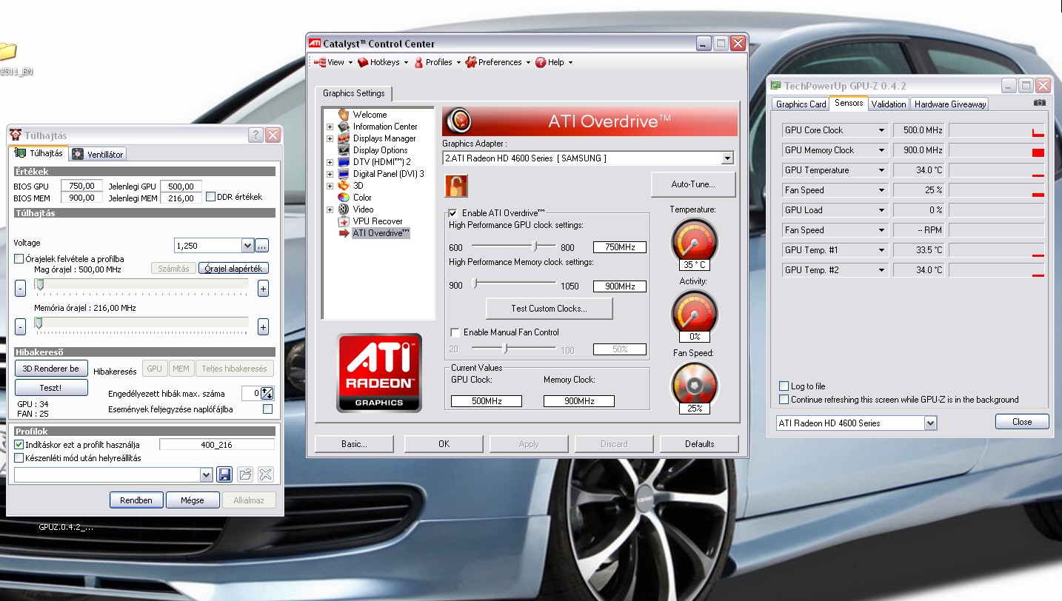Screen dimensions: 1062x601
Task: Click Test Custom Clocks button
Action: (549, 309)
